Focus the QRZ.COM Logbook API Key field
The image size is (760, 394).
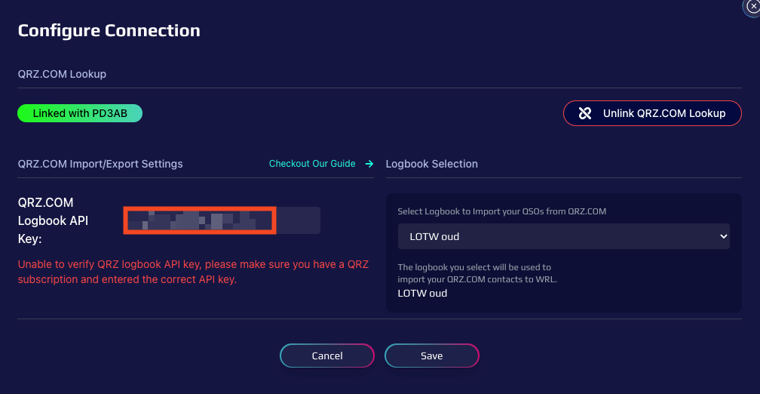pos(222,220)
